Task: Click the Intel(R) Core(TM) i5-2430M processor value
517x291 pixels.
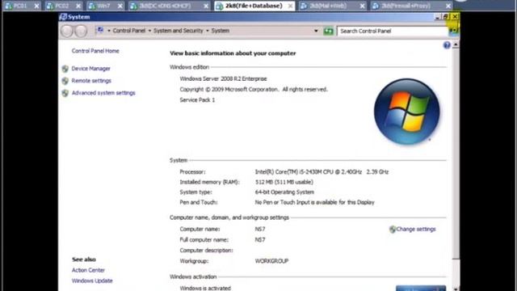Action: 322,172
